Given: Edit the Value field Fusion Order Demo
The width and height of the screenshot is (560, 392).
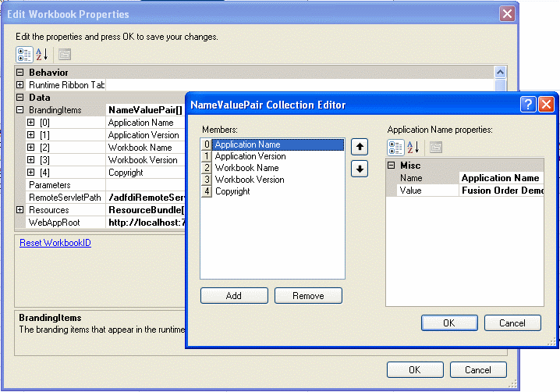Looking at the screenshot, I should click(x=501, y=191).
